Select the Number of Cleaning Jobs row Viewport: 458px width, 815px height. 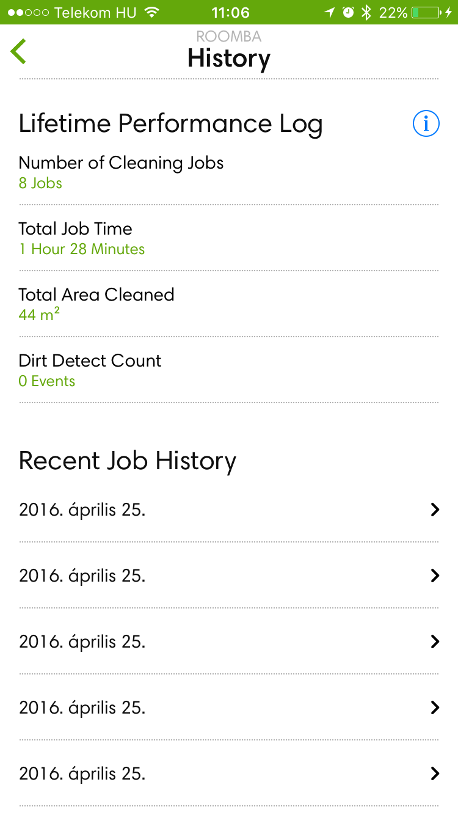tap(121, 172)
